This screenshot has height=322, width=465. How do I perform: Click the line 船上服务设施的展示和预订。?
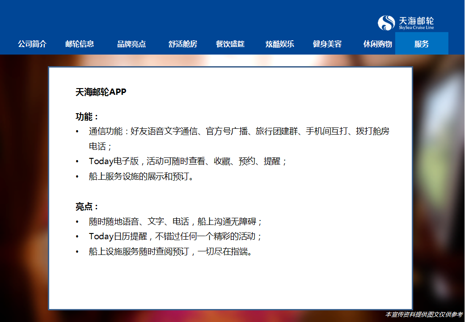click(141, 176)
